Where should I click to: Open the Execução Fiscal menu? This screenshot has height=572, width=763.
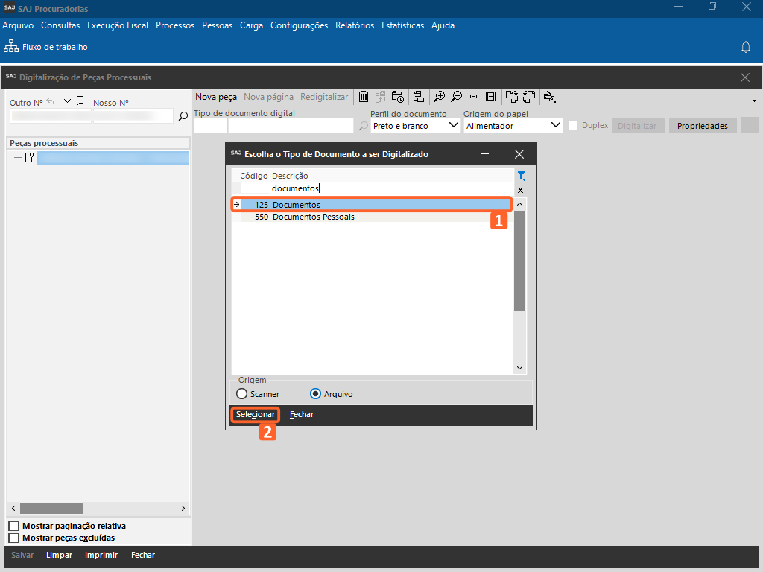pyautogui.click(x=118, y=25)
